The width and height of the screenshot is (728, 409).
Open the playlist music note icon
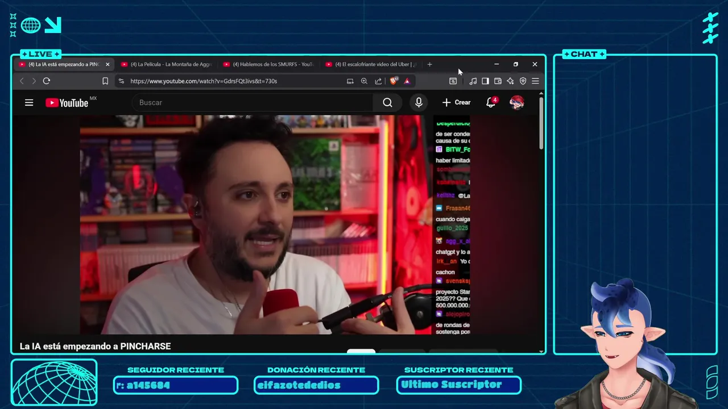tap(473, 81)
